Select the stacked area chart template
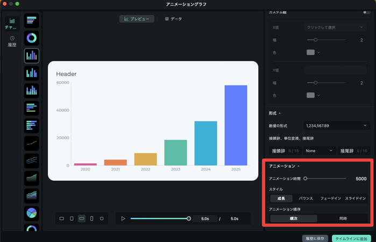Screen dimensions: 376x242 (x=31, y=196)
